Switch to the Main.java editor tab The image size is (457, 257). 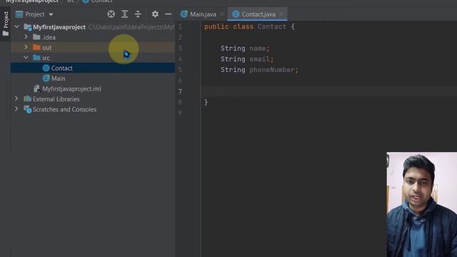point(203,14)
